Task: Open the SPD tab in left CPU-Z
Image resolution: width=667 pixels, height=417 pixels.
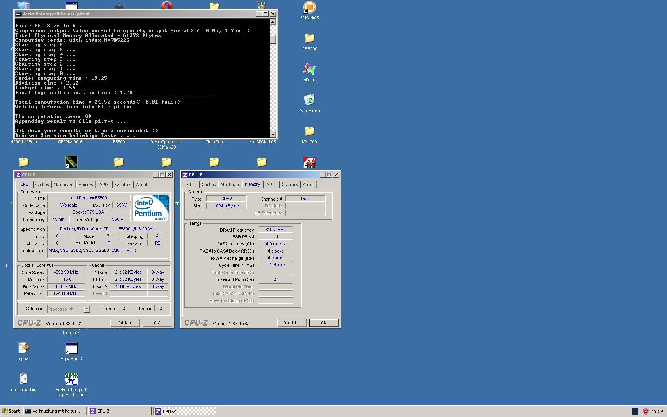Action: 104,185
